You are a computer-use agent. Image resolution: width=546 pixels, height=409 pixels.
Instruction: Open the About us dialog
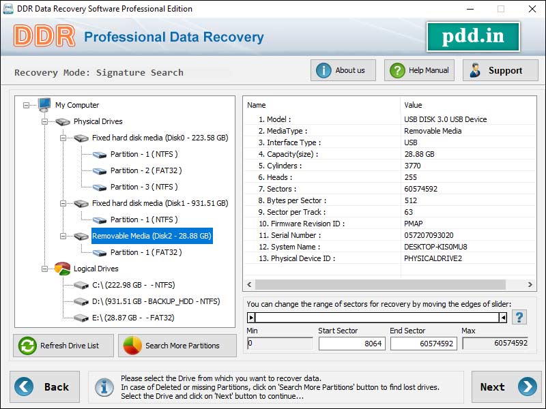click(x=343, y=70)
